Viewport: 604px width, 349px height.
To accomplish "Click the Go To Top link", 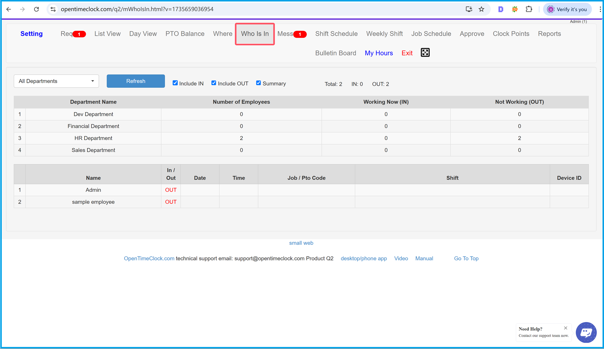I will [466, 259].
